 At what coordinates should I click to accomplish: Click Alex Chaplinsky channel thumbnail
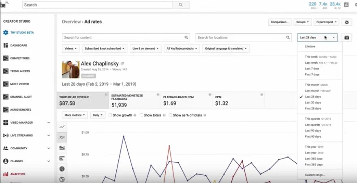[x=71, y=69]
